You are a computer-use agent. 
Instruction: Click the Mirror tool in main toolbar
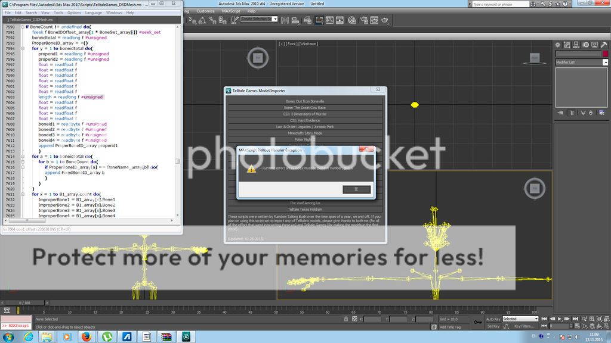285,20
